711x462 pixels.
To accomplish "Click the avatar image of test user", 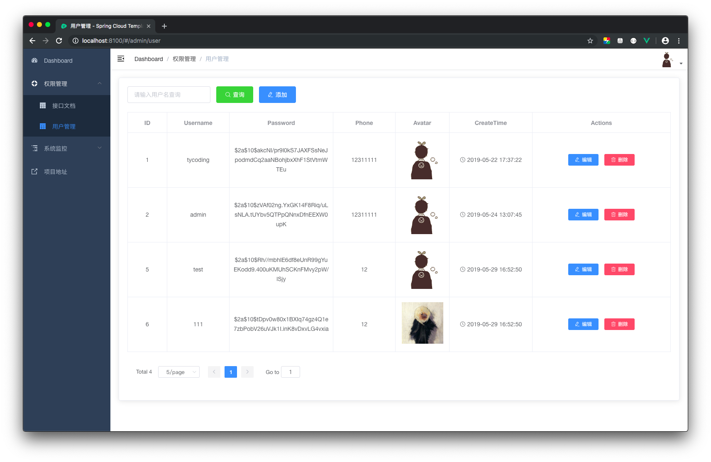I will 423,270.
